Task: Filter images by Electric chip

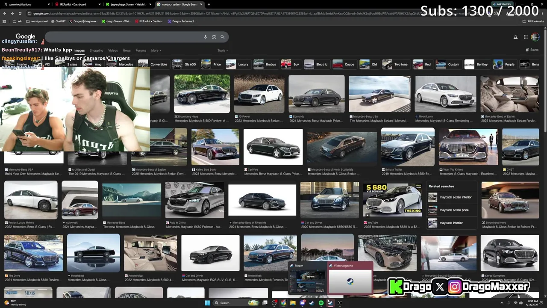Action: [x=316, y=64]
